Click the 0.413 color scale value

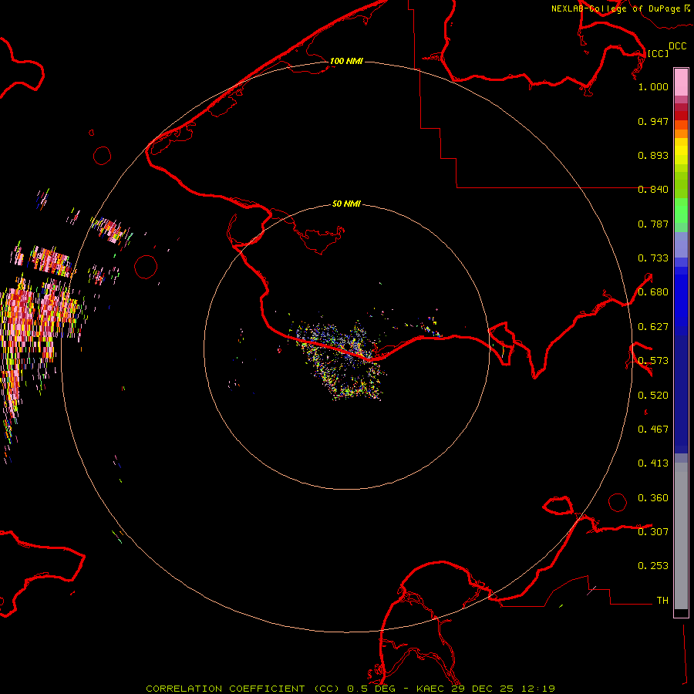(653, 463)
